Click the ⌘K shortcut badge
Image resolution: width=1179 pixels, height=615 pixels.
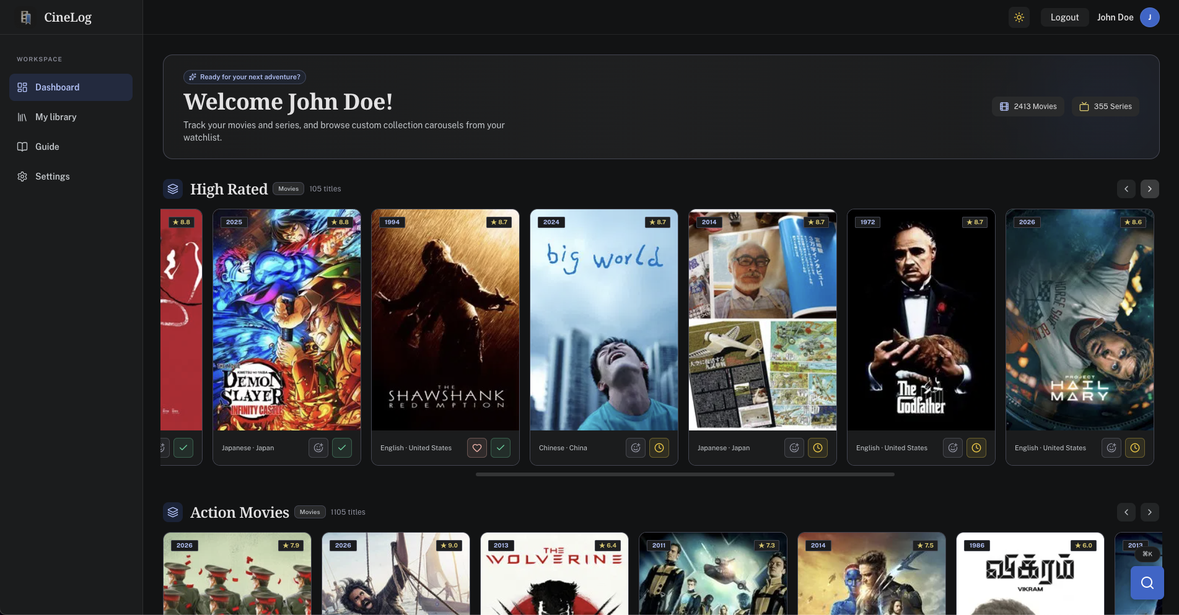coord(1147,554)
